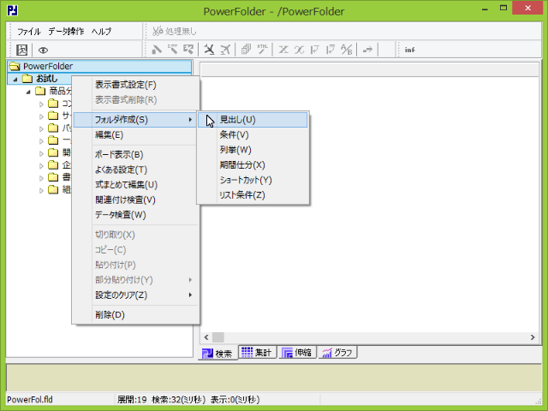
Task: Click the folder icon of the コ row
Action: click(53, 104)
